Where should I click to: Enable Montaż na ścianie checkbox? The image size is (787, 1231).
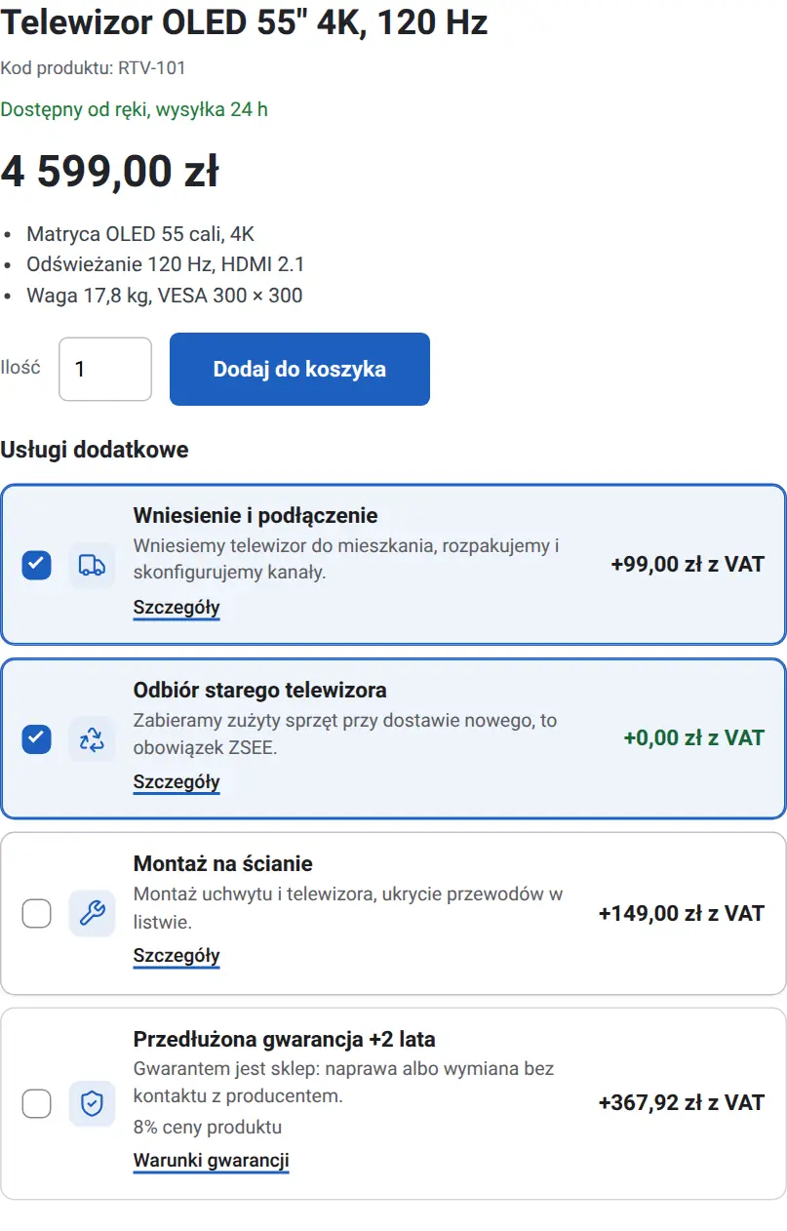point(36,913)
